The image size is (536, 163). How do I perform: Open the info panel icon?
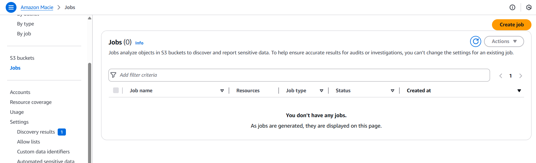pyautogui.click(x=512, y=7)
